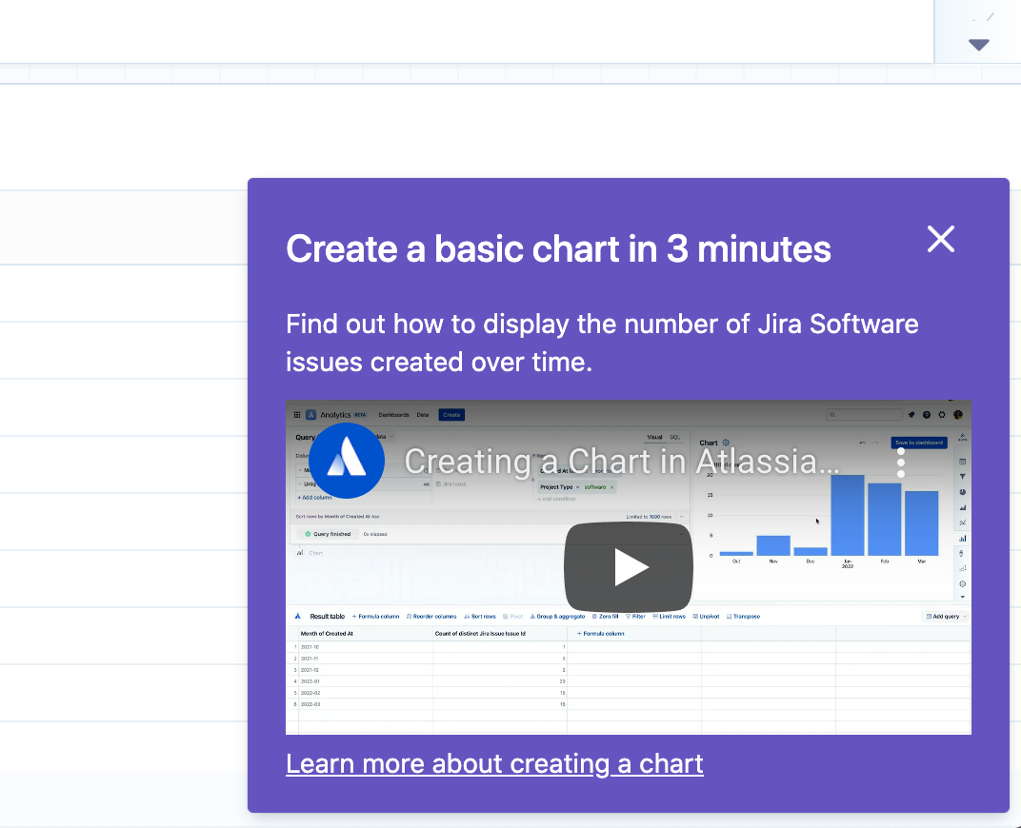
Task: Close the basic chart tutorial popup
Action: coord(940,240)
